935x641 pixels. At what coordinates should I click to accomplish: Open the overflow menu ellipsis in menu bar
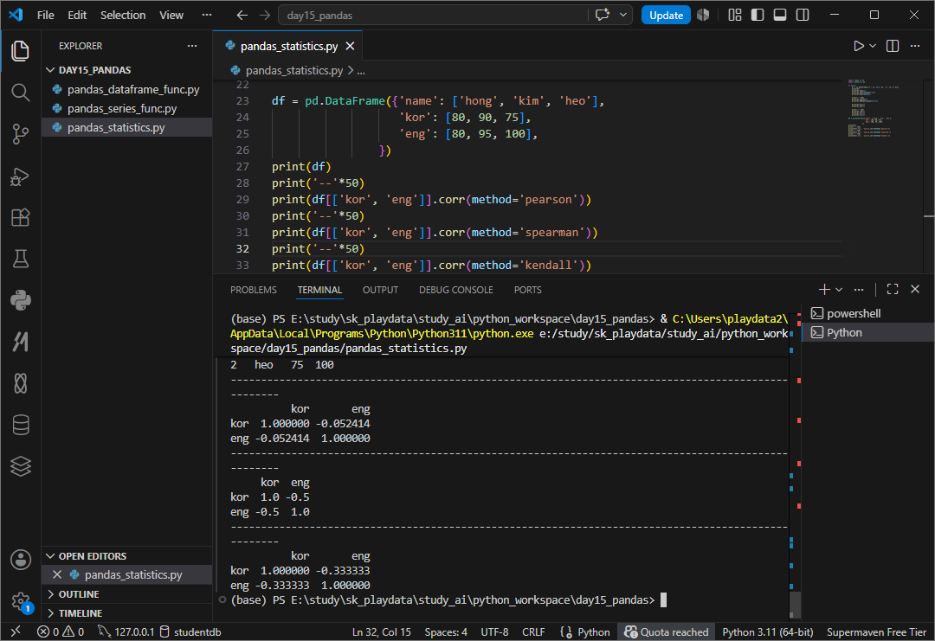pyautogui.click(x=207, y=15)
